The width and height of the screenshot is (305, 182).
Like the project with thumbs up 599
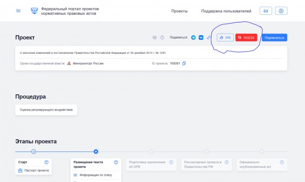[x=225, y=38]
